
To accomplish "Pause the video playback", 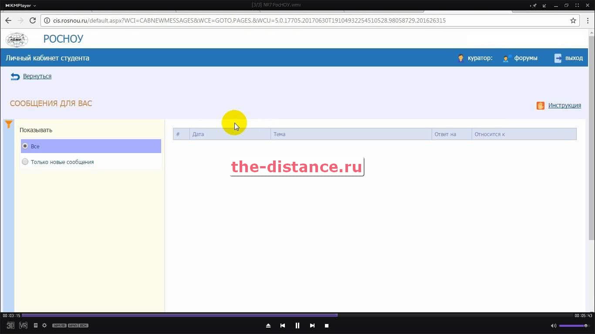I will coord(297,325).
